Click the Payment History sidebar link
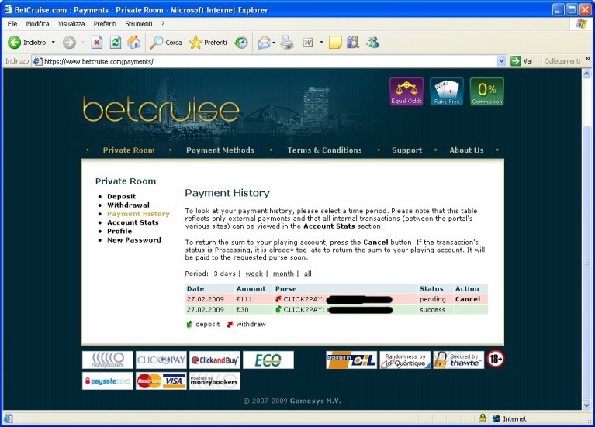 click(138, 214)
